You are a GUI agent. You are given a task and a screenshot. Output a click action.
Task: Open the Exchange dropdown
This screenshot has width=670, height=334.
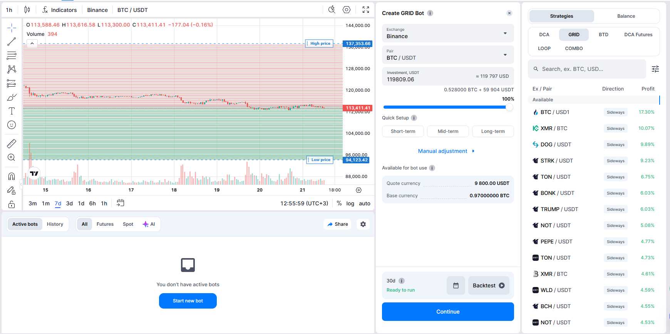tap(448, 33)
